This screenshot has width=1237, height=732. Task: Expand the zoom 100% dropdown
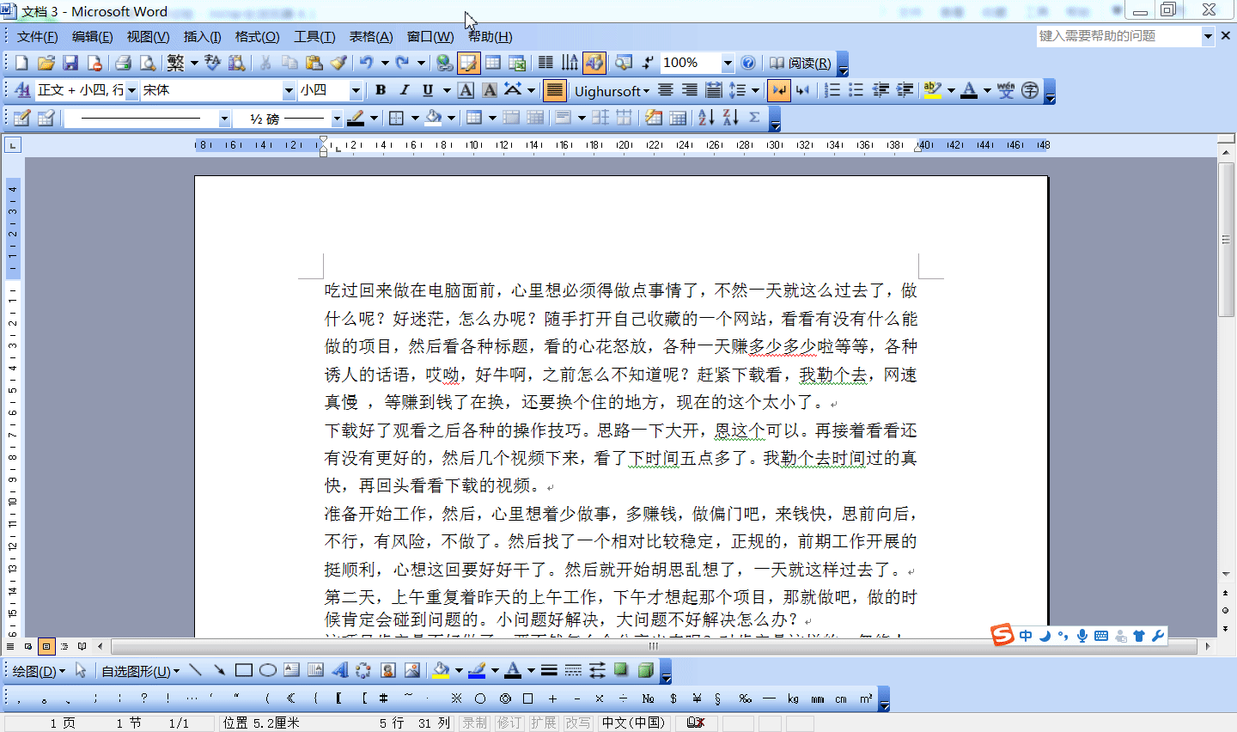(x=728, y=63)
